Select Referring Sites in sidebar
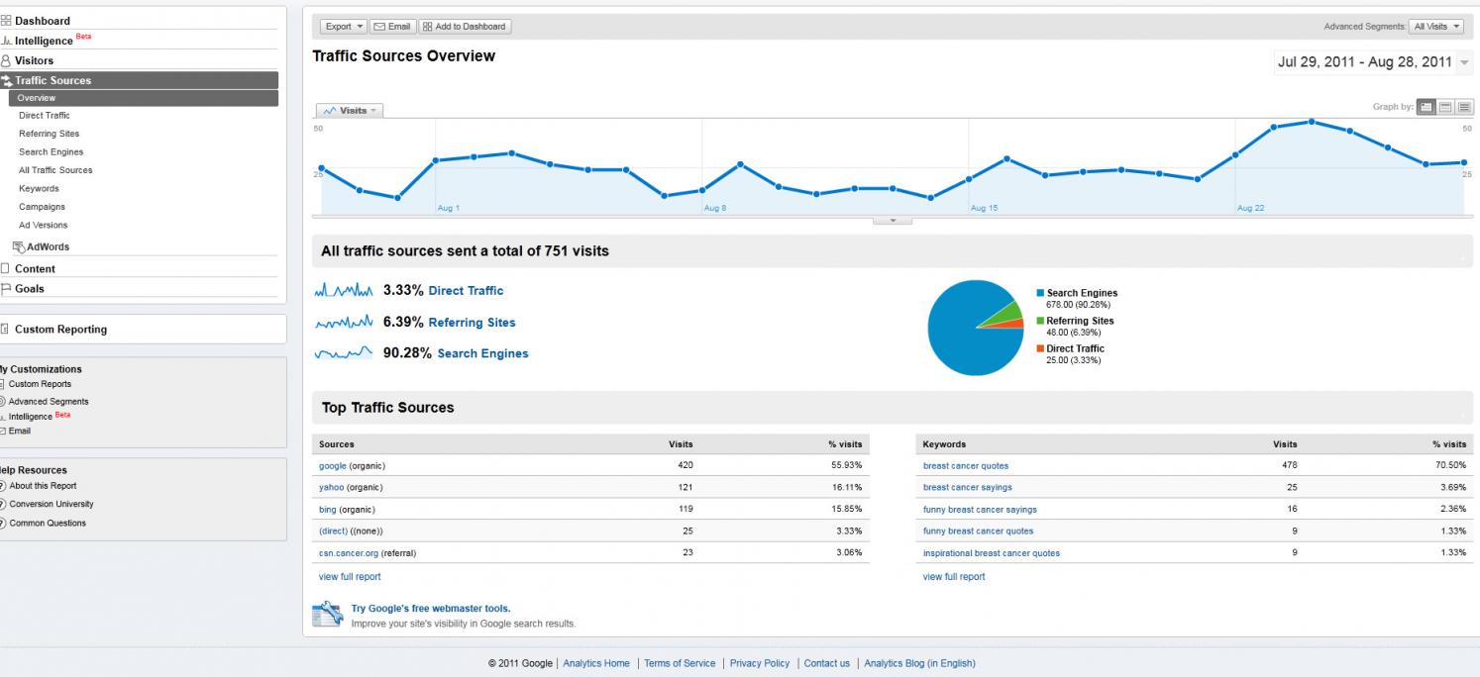This screenshot has width=1480, height=677. [49, 134]
